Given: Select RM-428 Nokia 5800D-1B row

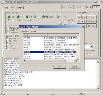Looking at the screenshot, I should [x=50, y=57].
